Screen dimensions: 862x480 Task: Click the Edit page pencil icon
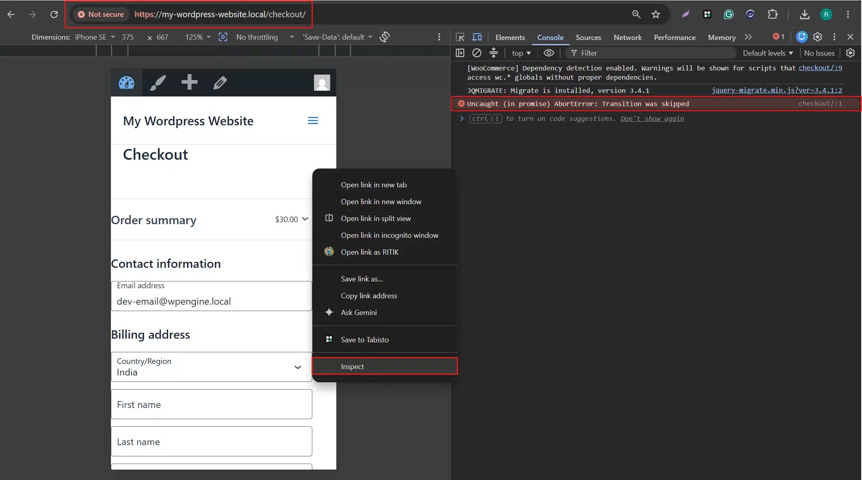[x=220, y=82]
